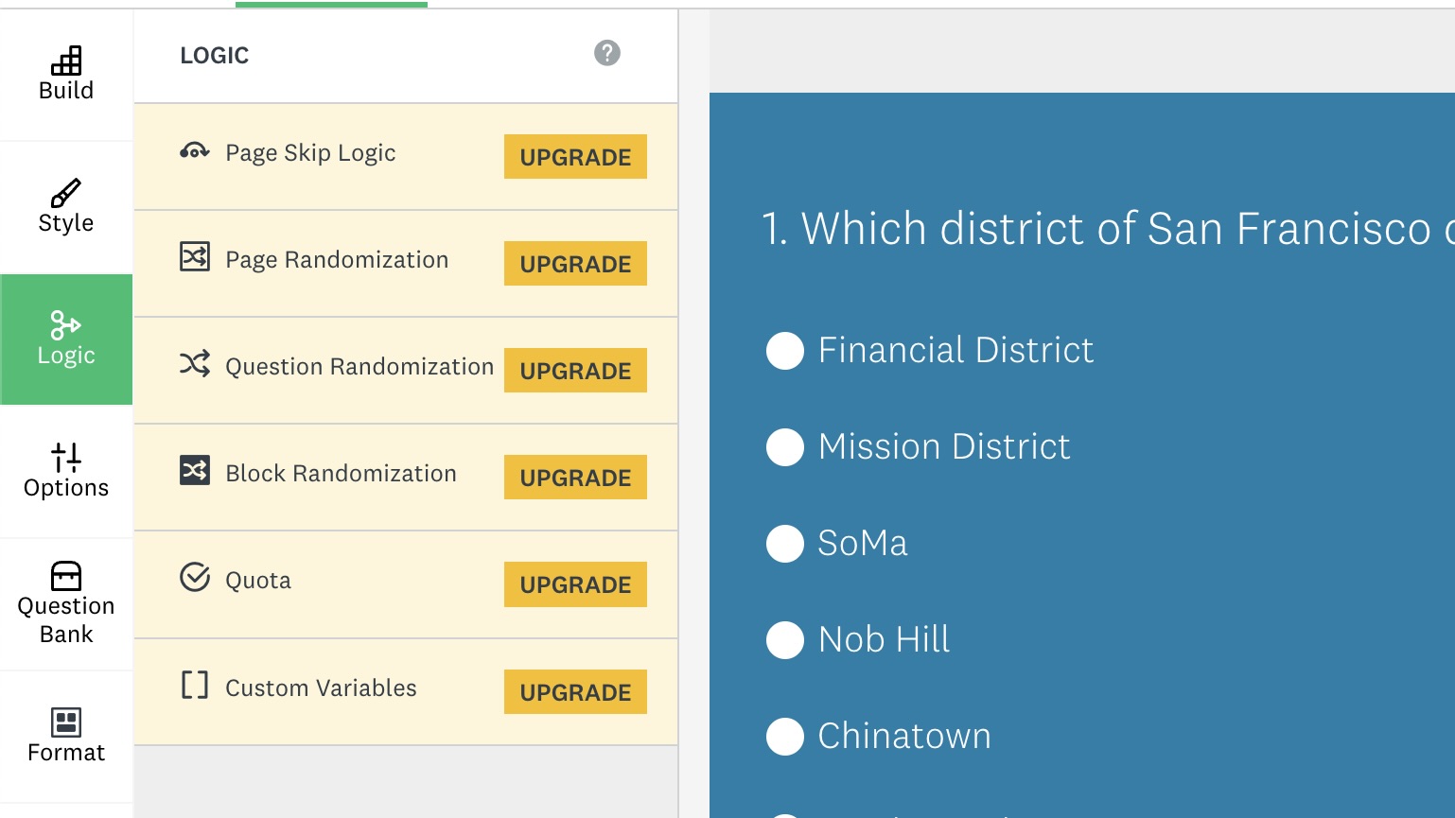Viewport: 1455px width, 818px height.
Task: Select the Financial District radio option
Action: click(785, 351)
